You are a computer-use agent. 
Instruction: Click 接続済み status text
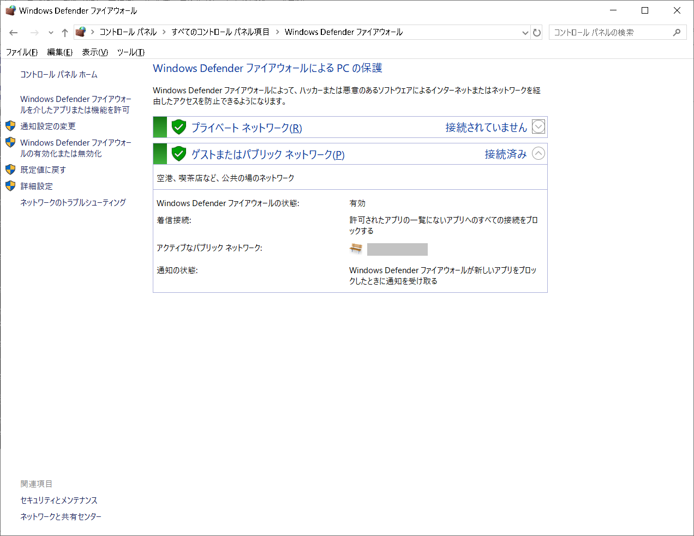tap(506, 154)
